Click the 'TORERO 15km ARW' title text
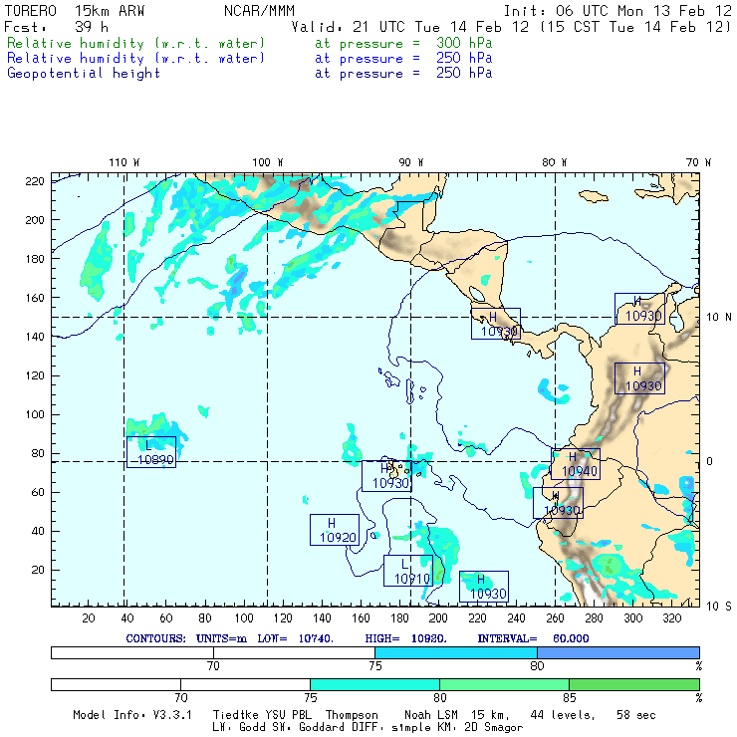The height and width of the screenshot is (737, 737). (x=75, y=11)
